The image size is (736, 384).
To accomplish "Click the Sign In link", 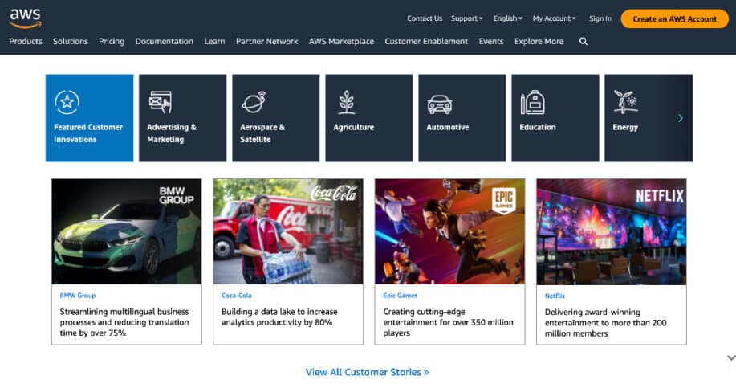I will pos(600,18).
